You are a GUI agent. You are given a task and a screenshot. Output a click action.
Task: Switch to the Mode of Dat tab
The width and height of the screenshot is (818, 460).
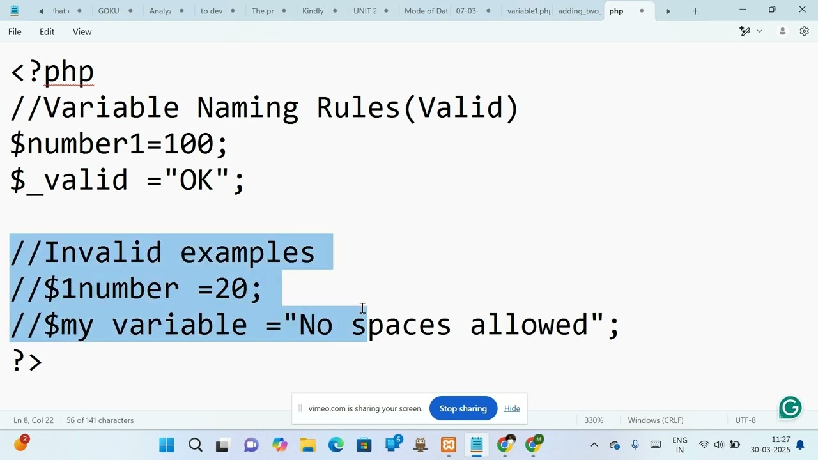click(x=426, y=11)
